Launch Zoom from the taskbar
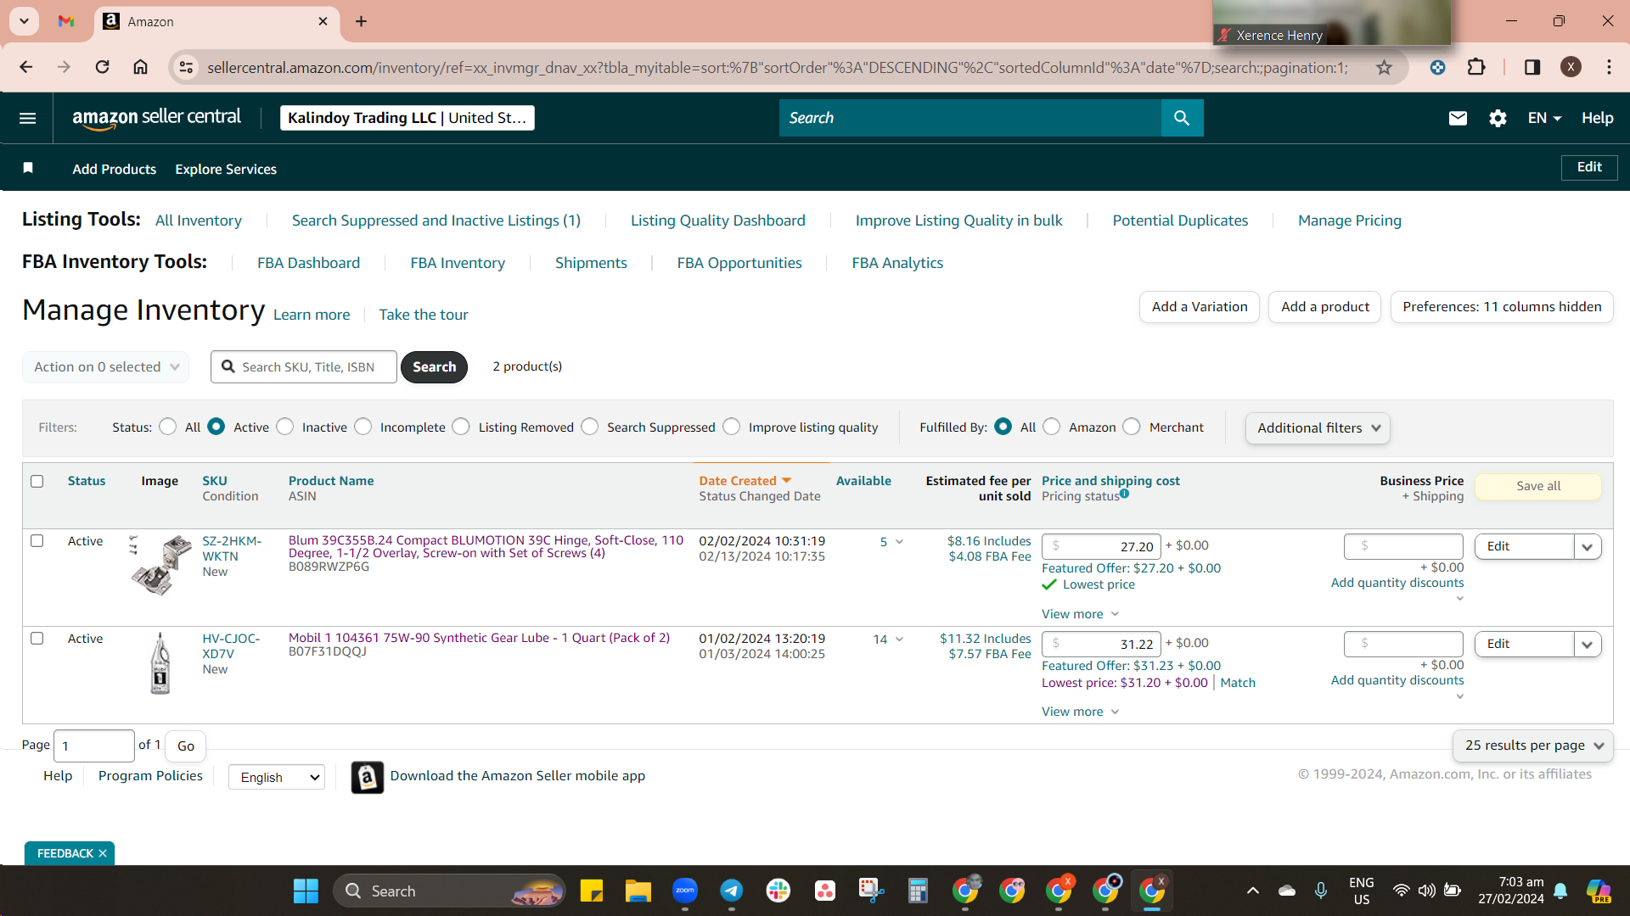Image resolution: width=1630 pixels, height=916 pixels. (684, 891)
